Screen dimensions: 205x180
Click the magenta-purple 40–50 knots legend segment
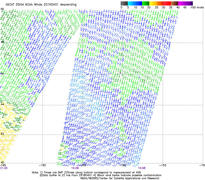click(x=185, y=3)
